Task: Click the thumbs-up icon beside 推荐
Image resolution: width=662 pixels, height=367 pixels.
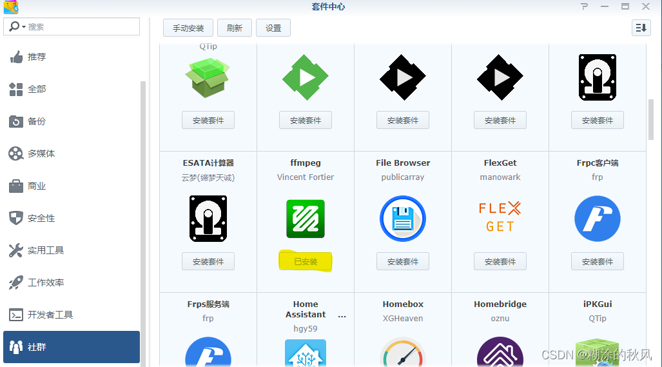Action: pos(16,57)
